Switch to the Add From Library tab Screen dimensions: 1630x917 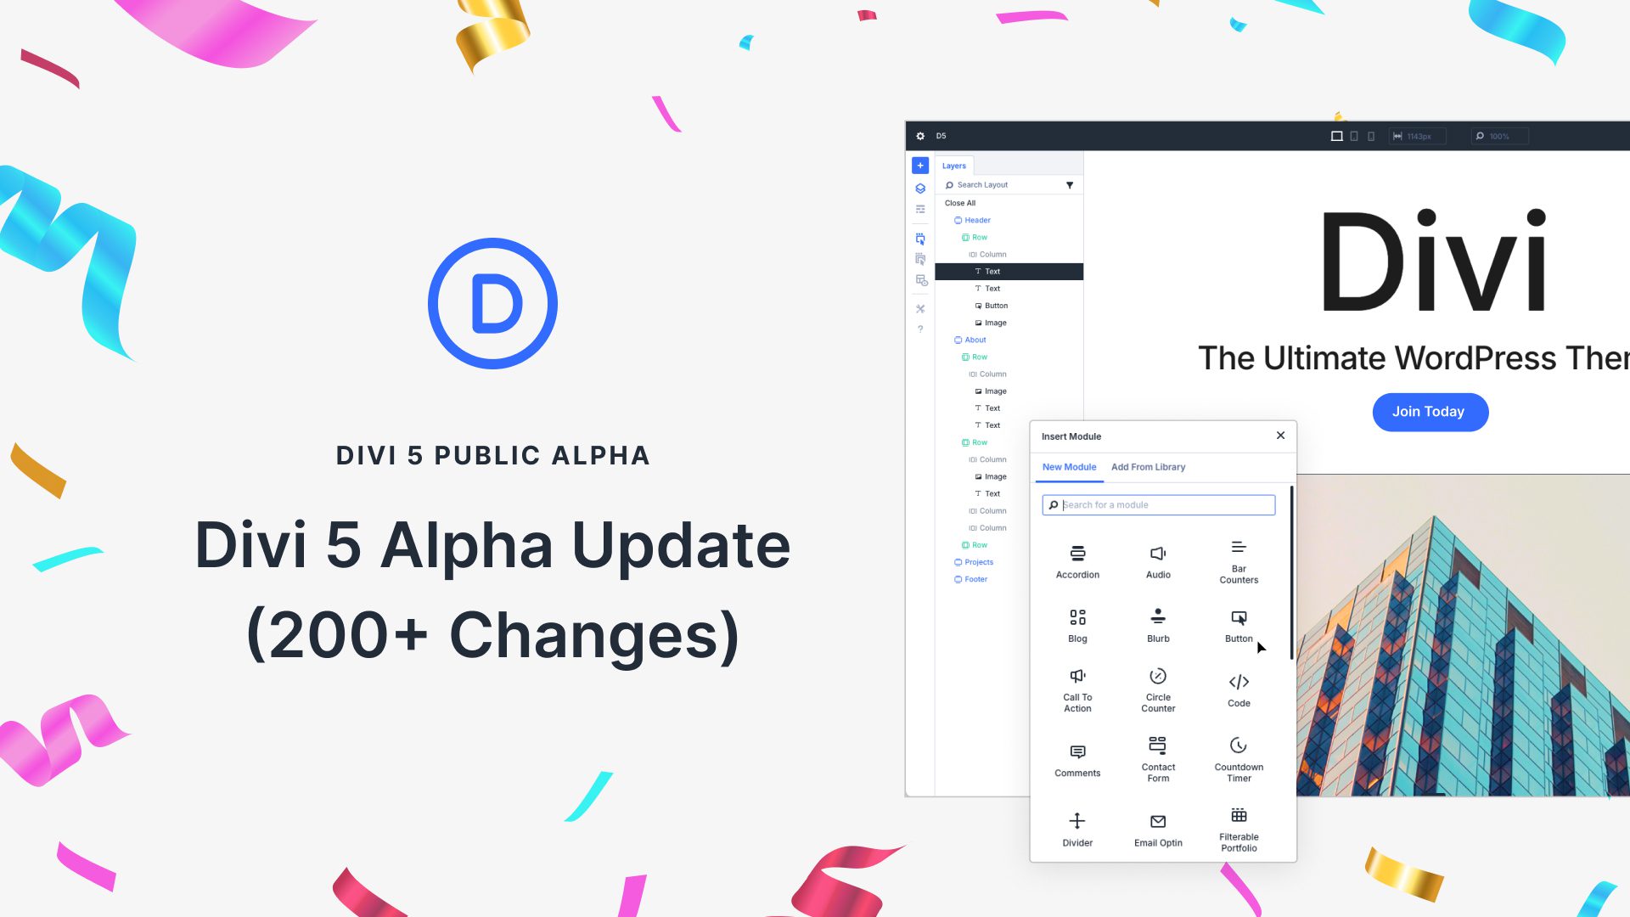point(1149,467)
